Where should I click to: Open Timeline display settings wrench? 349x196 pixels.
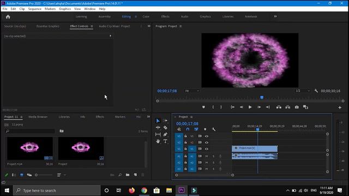[213, 130]
